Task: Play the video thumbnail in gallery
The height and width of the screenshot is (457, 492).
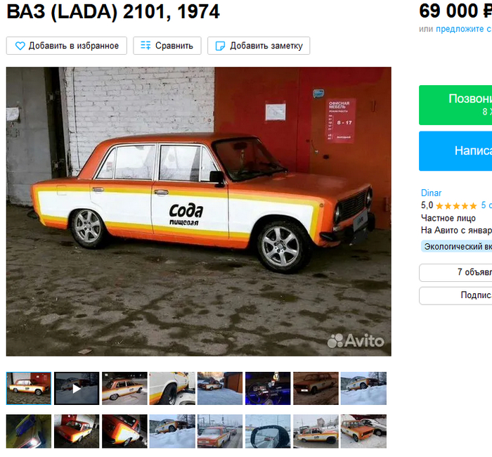Action: tap(77, 389)
